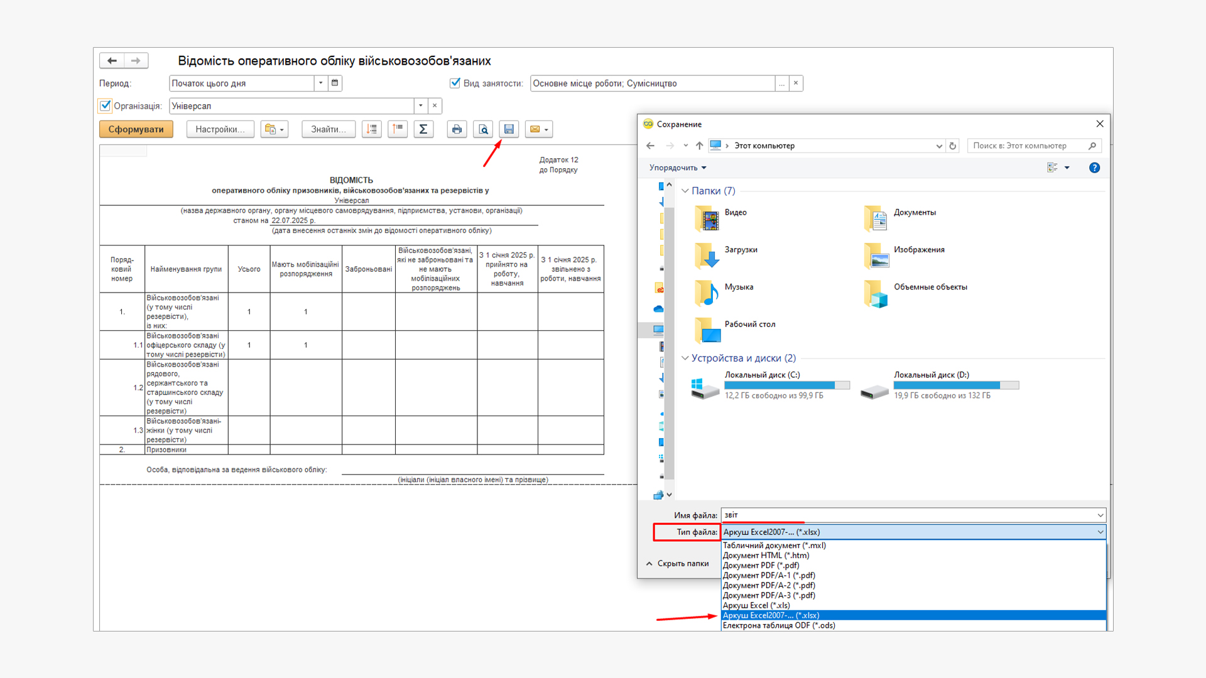
Task: Choose Аркуш Excel (*.xls) option
Action: point(756,605)
